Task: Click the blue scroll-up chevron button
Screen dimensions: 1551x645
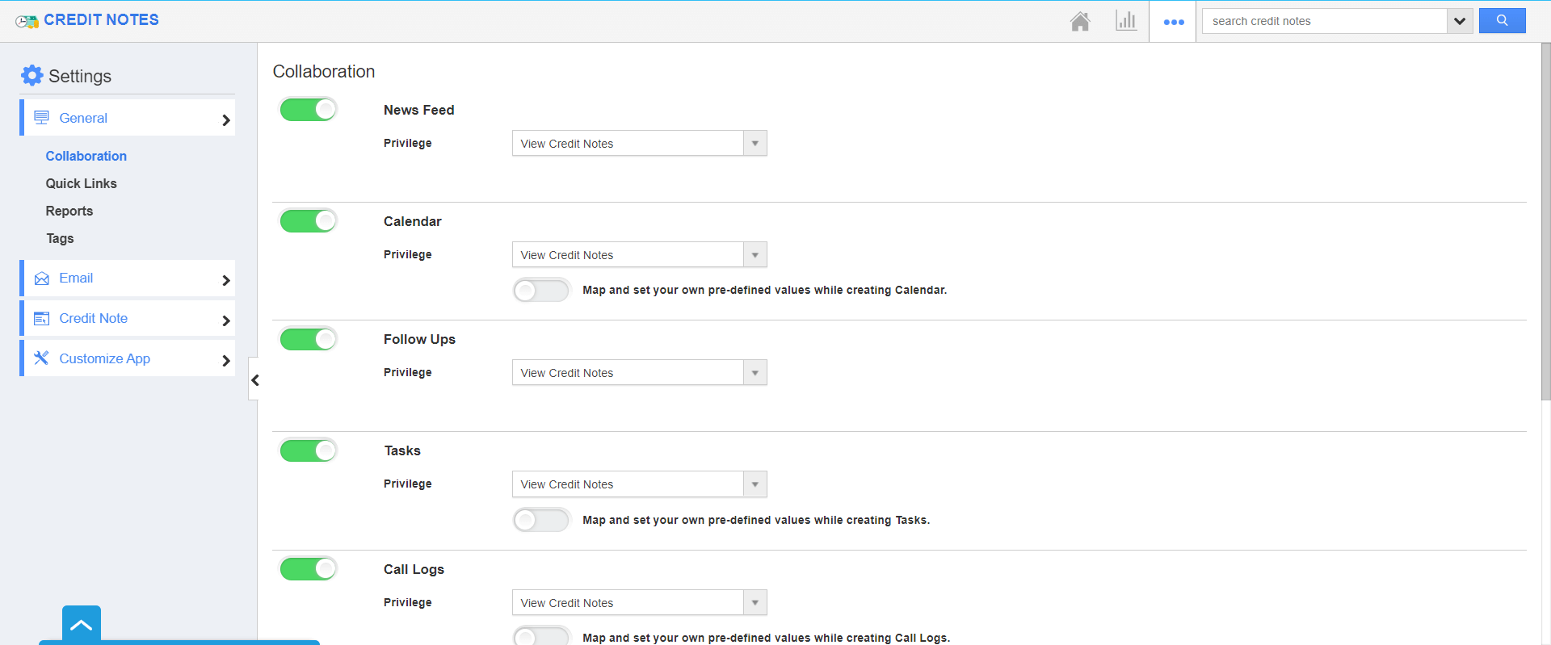Action: pyautogui.click(x=82, y=624)
